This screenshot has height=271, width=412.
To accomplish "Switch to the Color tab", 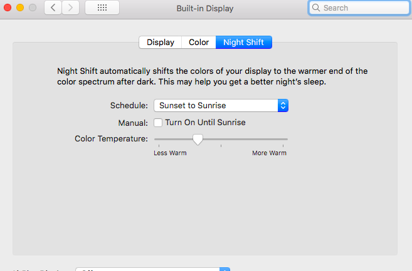I will click(x=199, y=43).
